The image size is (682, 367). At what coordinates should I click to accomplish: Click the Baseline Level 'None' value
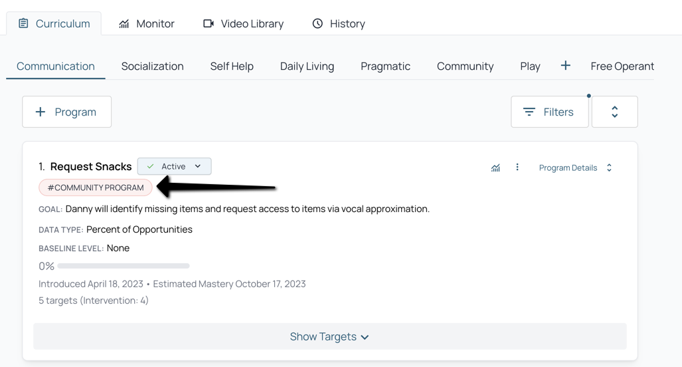pos(118,248)
